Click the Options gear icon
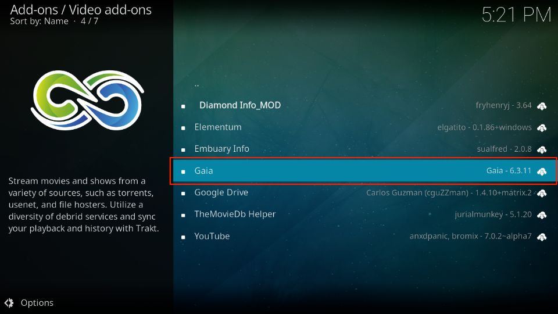Viewport: 558px width, 314px height. (x=9, y=302)
